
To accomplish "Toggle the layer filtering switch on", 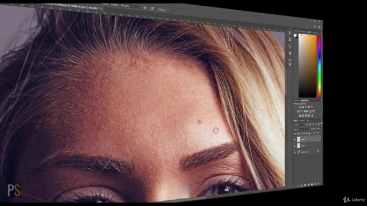I will pos(322,124).
